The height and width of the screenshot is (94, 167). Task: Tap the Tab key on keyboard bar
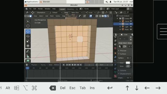tap(83, 88)
